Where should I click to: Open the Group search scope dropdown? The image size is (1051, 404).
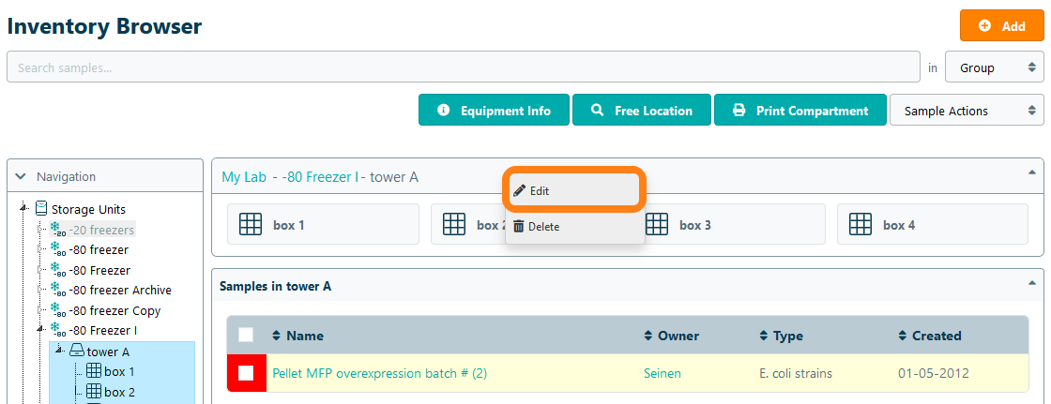click(995, 67)
